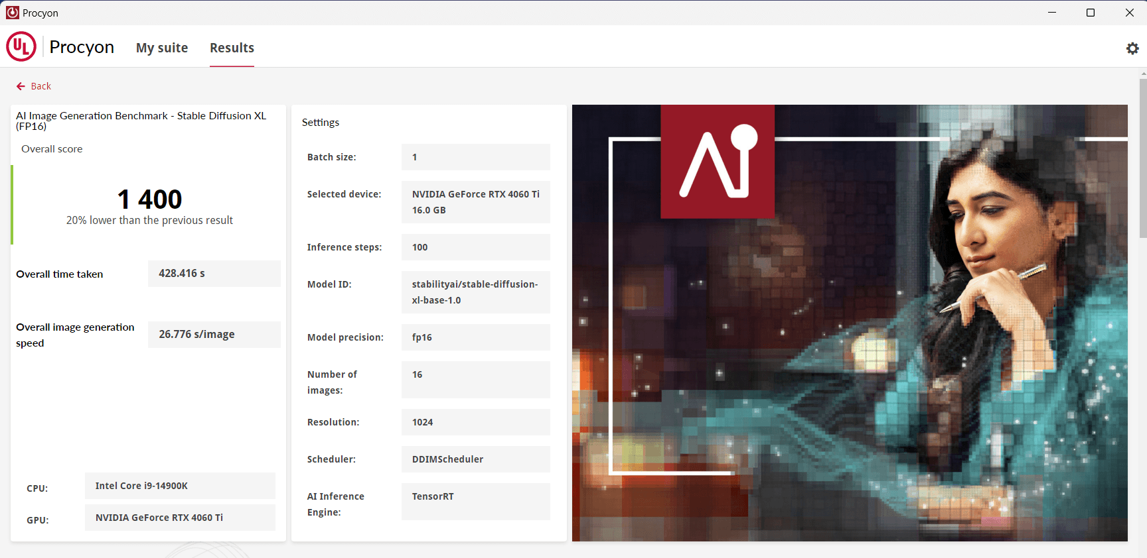Click the Resolution value 1024
This screenshot has width=1147, height=558.
tap(476, 422)
